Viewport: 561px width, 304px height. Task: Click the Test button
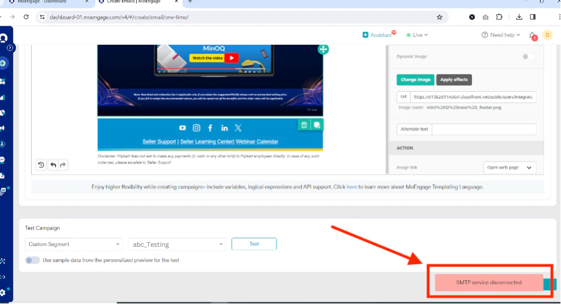point(254,244)
